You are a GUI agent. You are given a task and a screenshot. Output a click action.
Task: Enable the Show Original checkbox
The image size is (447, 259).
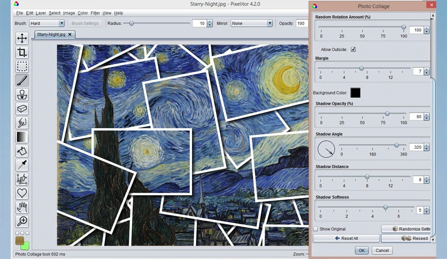point(315,228)
